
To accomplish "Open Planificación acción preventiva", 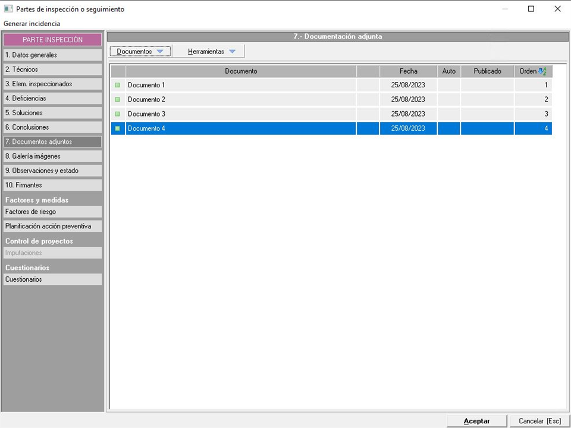I will tap(52, 226).
